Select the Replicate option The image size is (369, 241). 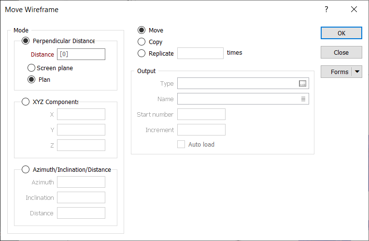pyautogui.click(x=142, y=53)
